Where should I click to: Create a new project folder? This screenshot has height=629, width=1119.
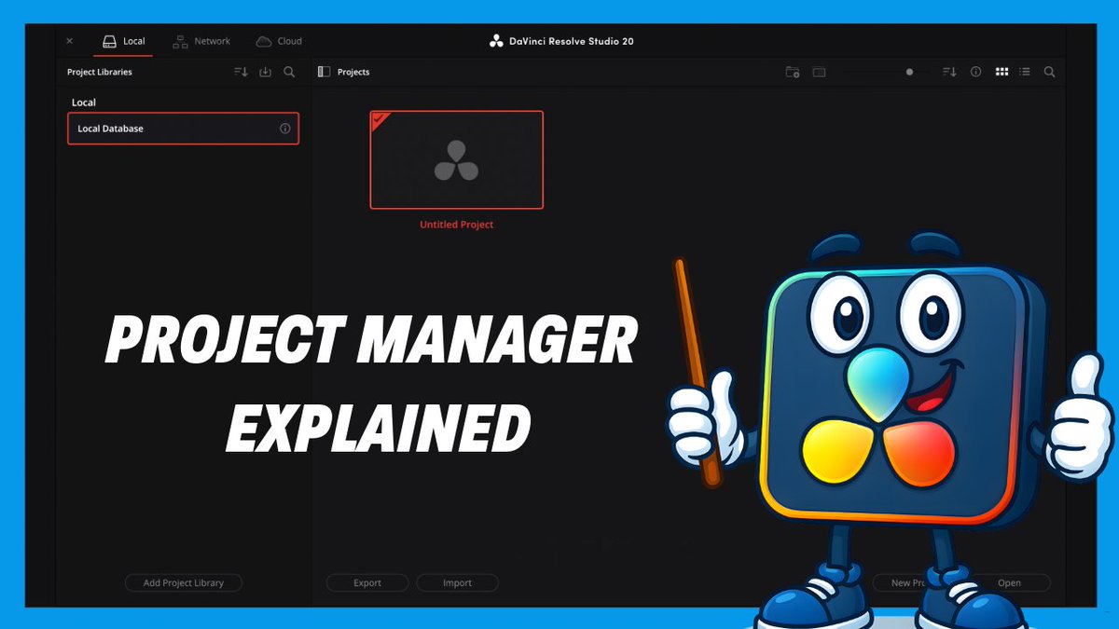coord(793,72)
